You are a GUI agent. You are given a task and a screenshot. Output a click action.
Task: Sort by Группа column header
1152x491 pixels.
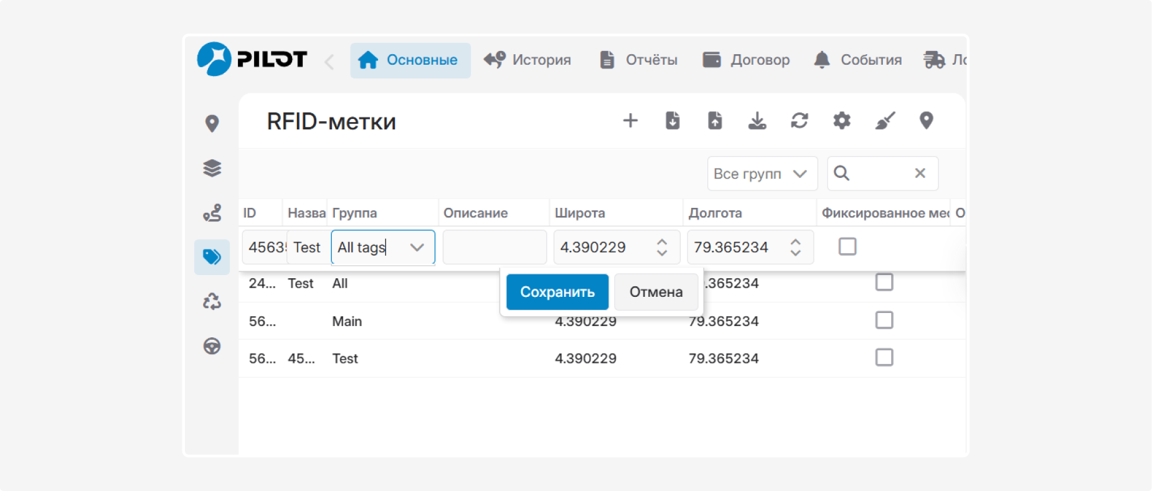tap(382, 213)
